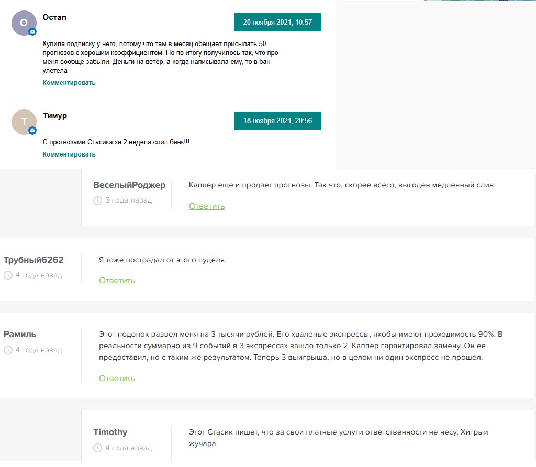Click the clock icon beside ВеселыйРоджер's timestamp
The width and height of the screenshot is (536, 467).
(97, 201)
